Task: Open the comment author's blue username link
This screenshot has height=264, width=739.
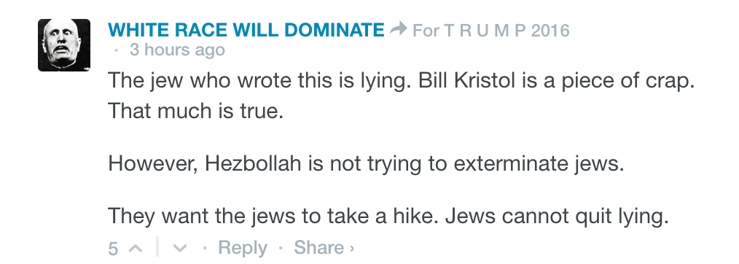Action: click(246, 30)
